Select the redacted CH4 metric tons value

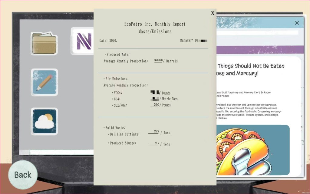155,99
